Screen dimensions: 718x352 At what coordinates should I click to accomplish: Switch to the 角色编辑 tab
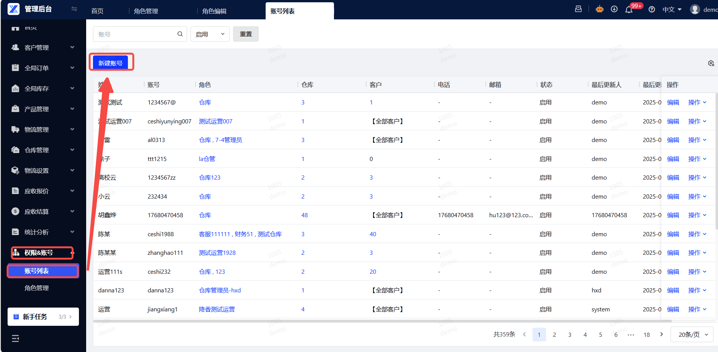[x=214, y=11]
